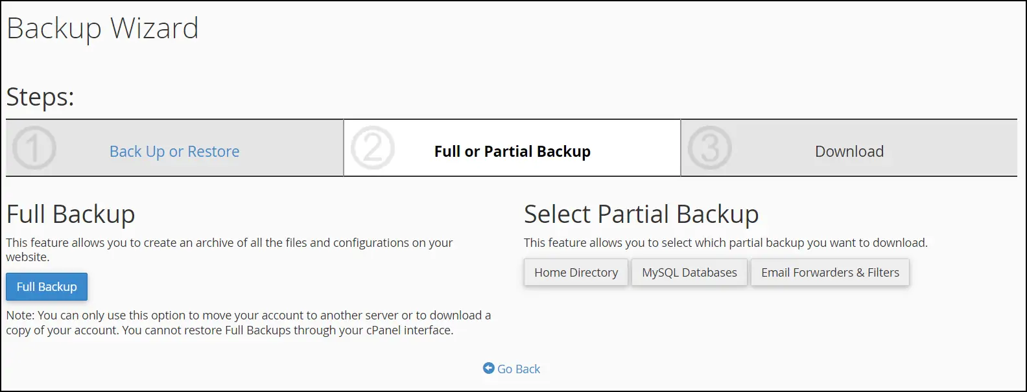The width and height of the screenshot is (1027, 392).
Task: Click the partial backup description sentence
Action: point(726,243)
